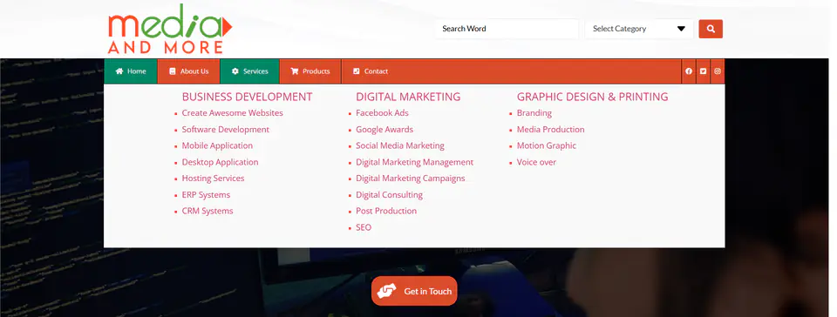Click the Get in Touch button
This screenshot has height=317, width=837.
[414, 291]
